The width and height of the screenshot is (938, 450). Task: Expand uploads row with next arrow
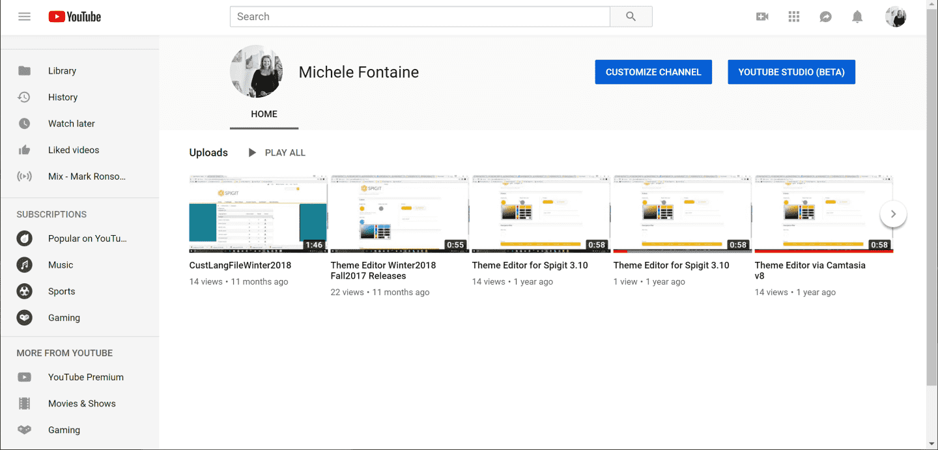point(893,214)
